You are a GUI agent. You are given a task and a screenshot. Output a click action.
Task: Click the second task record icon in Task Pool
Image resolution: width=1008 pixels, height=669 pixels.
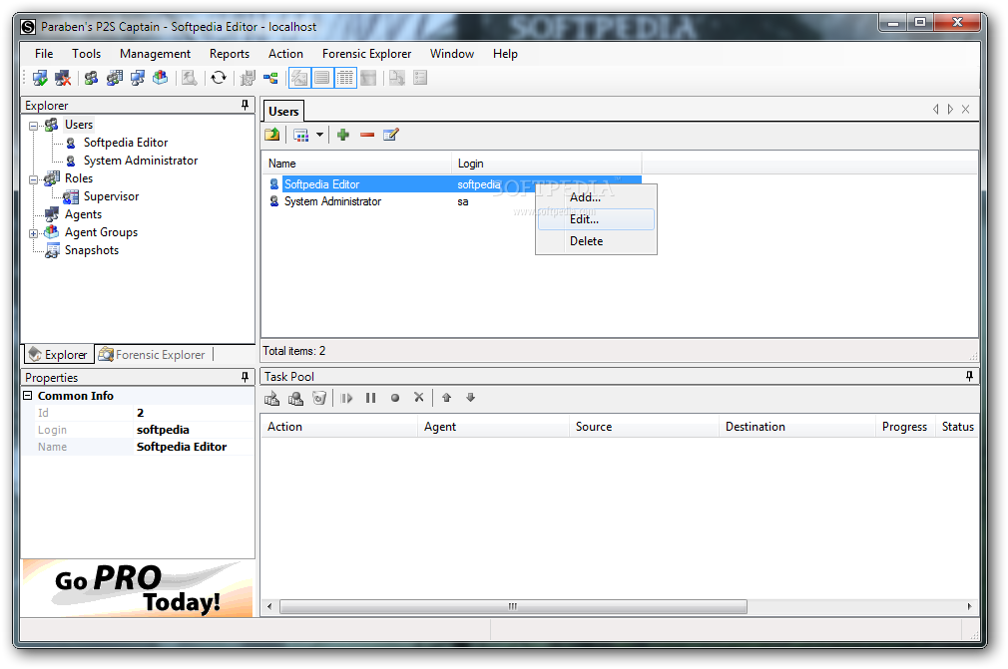pyautogui.click(x=295, y=398)
